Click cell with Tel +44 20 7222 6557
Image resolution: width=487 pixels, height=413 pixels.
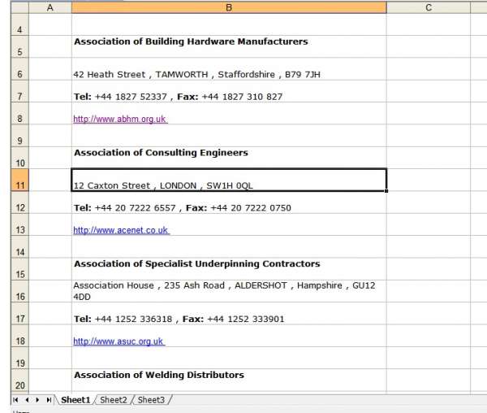click(229, 202)
